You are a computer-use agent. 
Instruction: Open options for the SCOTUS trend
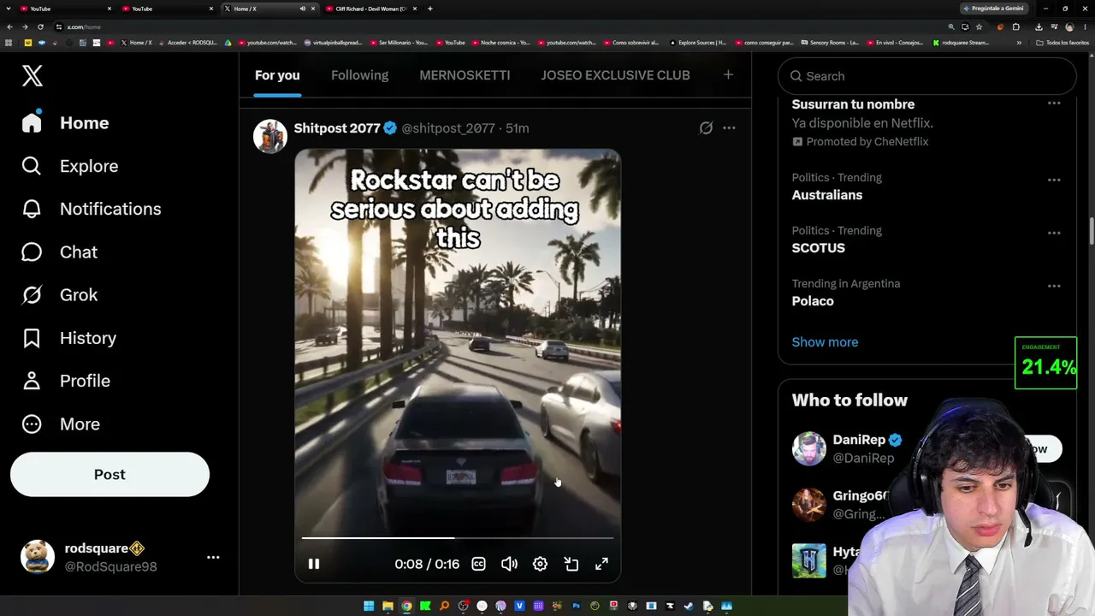1054,233
